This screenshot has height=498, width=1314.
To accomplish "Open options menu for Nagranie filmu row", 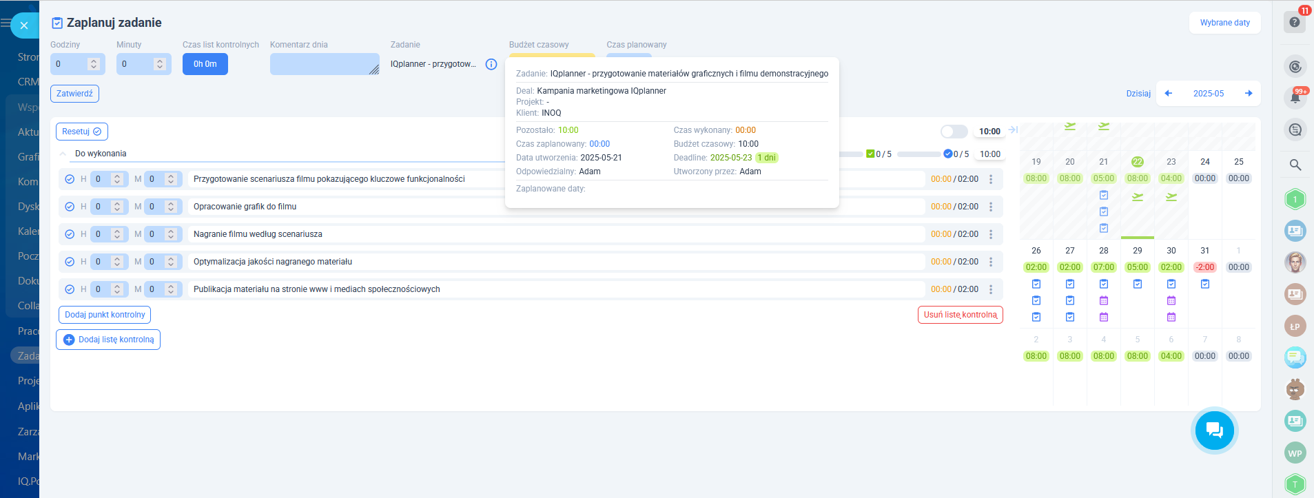I will 991,234.
